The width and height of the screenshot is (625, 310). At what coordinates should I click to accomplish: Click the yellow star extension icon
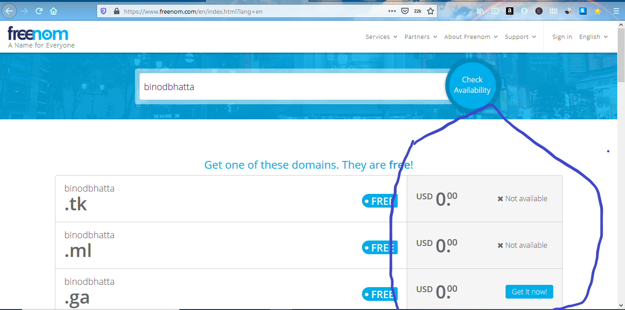(x=597, y=11)
